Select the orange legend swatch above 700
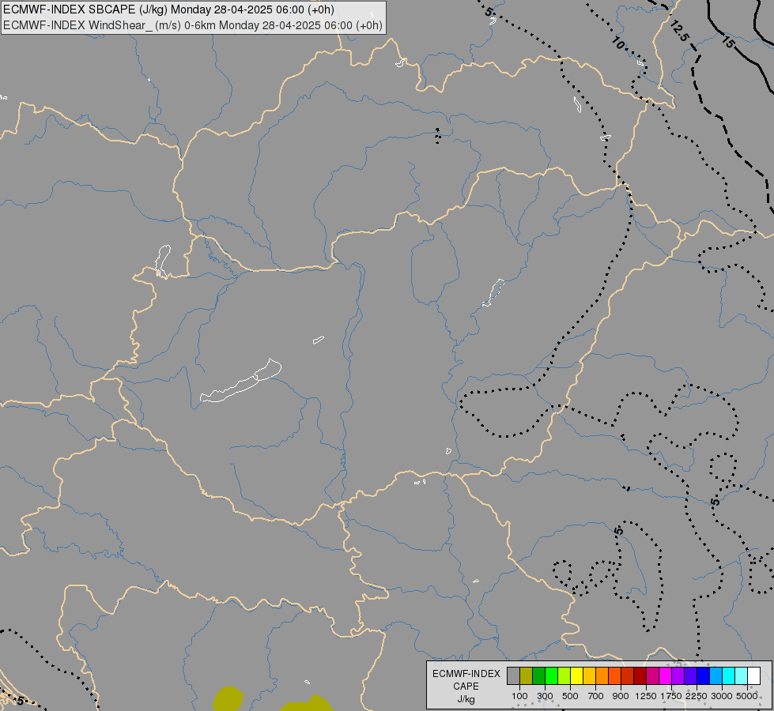Image resolution: width=774 pixels, height=711 pixels. (x=602, y=676)
